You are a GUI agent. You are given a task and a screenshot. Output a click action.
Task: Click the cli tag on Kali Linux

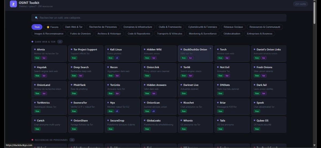[117, 58]
